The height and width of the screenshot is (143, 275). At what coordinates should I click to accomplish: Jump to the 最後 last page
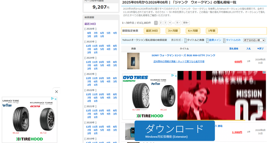tap(186, 23)
